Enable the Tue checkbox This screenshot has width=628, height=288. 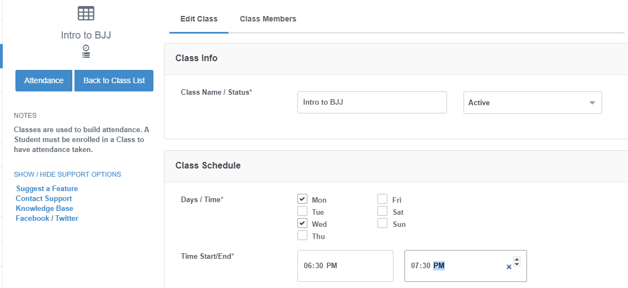[302, 211]
